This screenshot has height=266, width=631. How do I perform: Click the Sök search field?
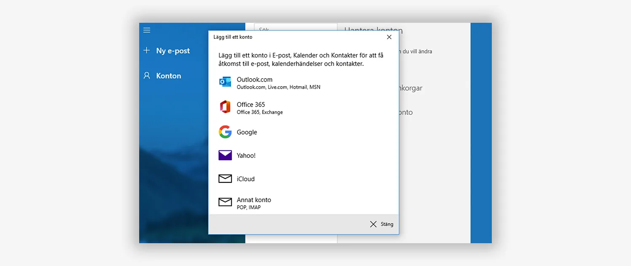tap(295, 28)
